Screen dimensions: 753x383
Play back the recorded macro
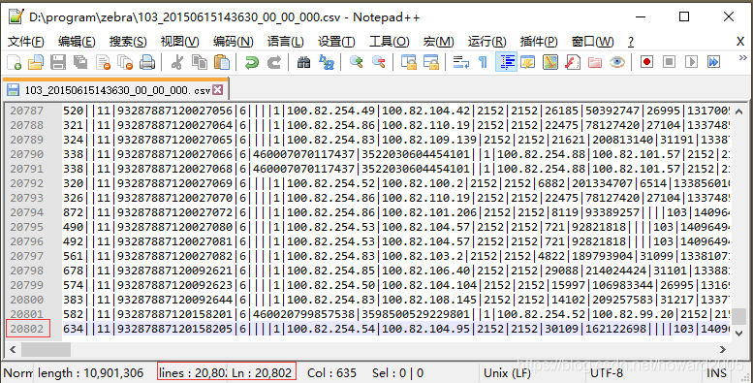point(692,62)
